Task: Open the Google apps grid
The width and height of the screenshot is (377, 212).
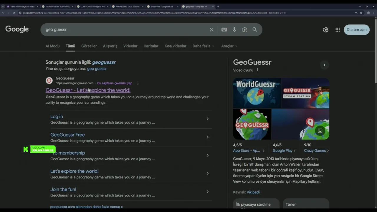Action: coord(338,30)
